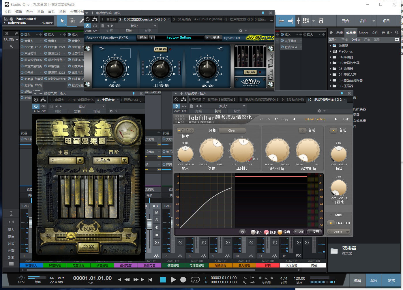Expand the 03-均衡器 folder
Viewport: 403px width, 290px height.
tap(331, 69)
